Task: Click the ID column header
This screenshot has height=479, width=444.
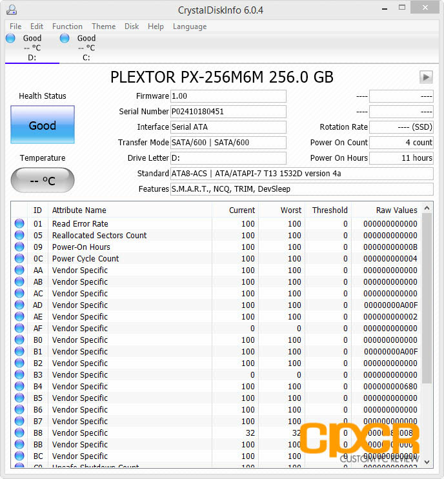Action: coord(38,210)
